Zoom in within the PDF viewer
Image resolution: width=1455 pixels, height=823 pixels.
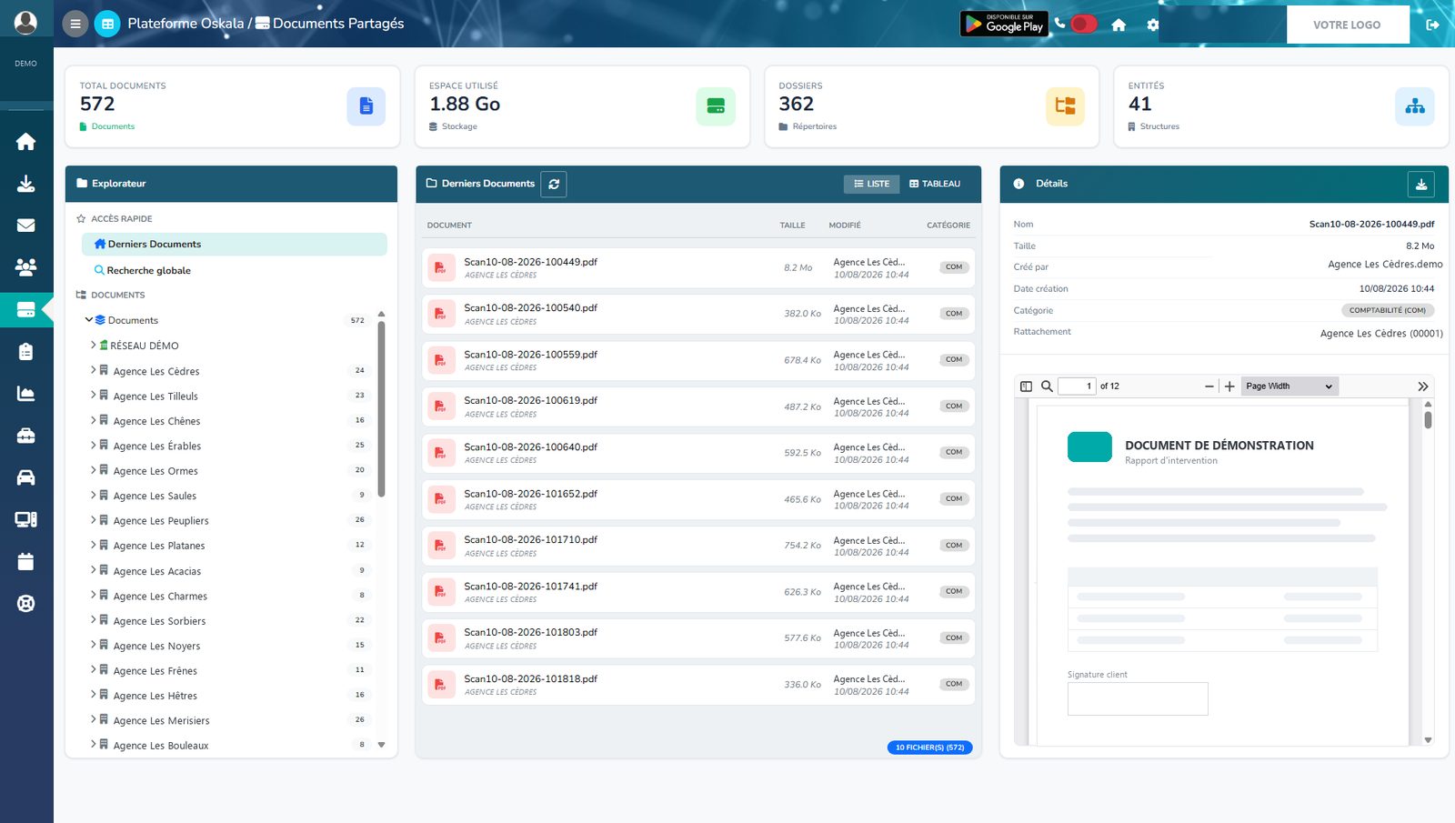tap(1229, 386)
